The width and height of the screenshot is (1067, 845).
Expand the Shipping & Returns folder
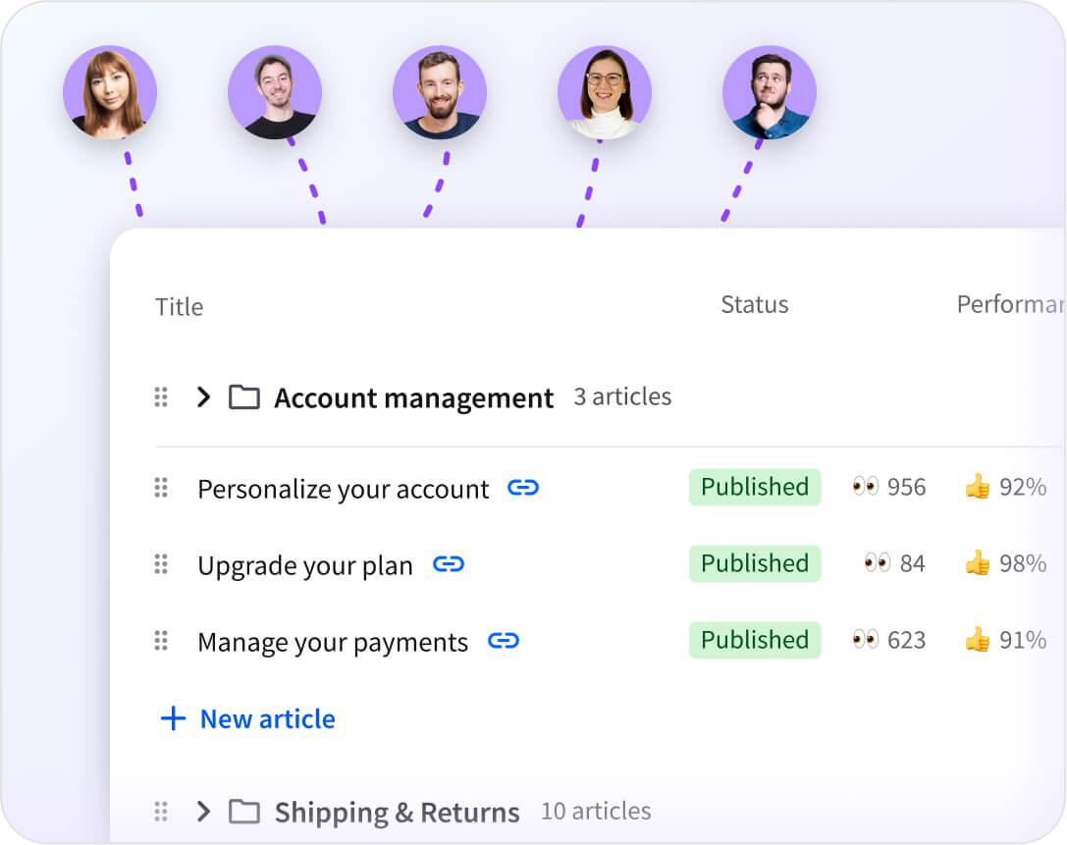[x=203, y=812]
